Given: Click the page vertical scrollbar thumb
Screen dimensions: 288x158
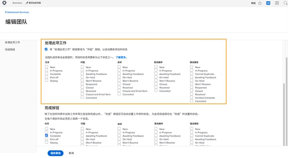Looking at the screenshot, I should coord(287,101).
